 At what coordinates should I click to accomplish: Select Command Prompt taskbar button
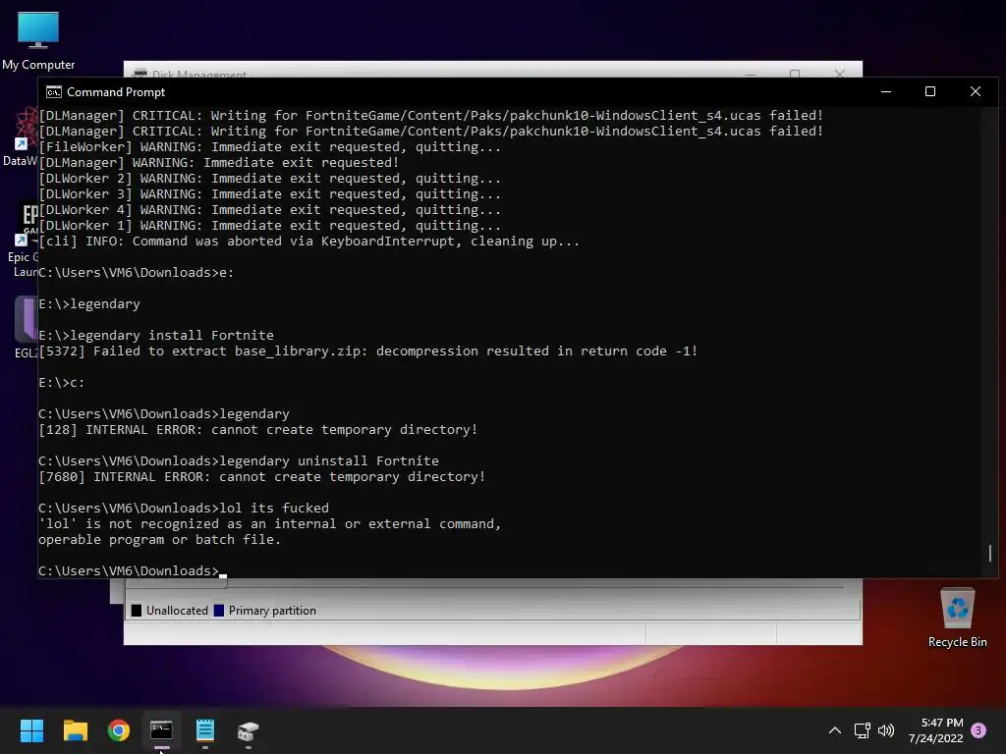click(162, 730)
